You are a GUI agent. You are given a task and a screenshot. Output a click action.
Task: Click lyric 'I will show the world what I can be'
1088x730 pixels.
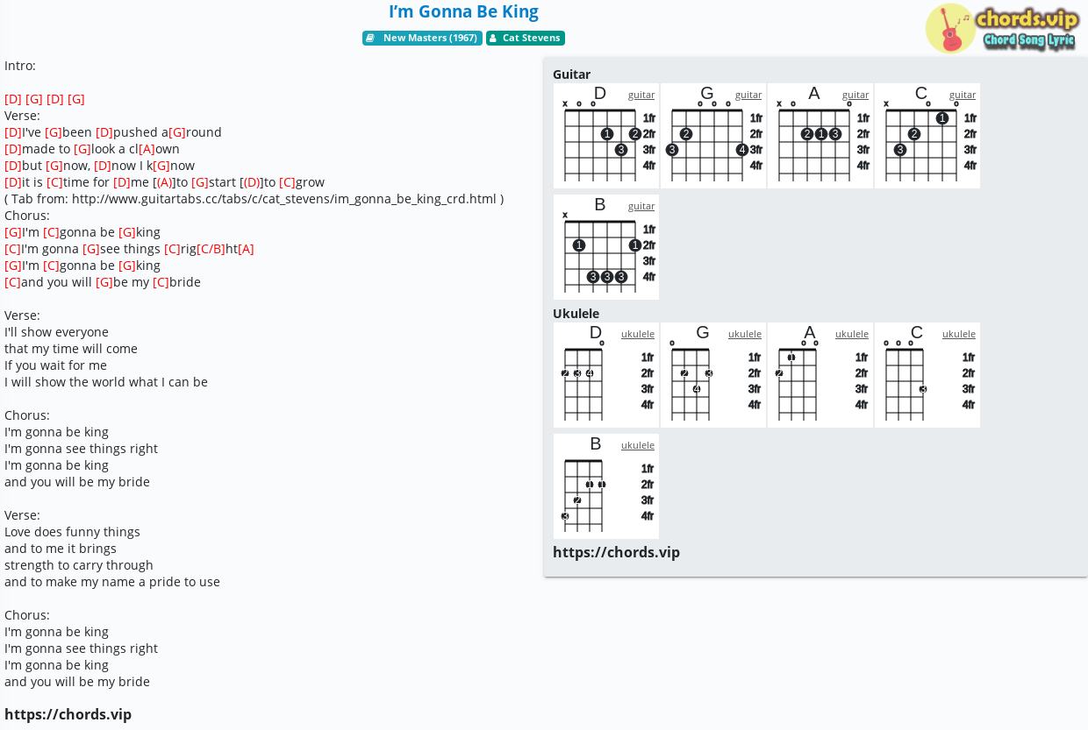[106, 382]
